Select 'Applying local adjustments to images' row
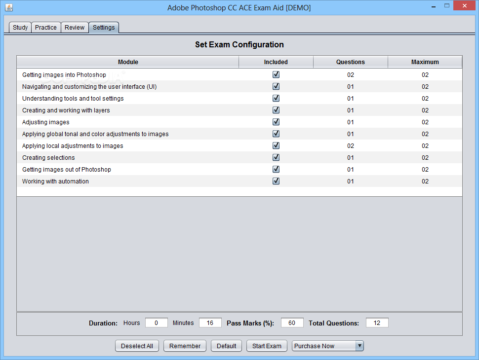Screen dimensions: 479x360 239,146
